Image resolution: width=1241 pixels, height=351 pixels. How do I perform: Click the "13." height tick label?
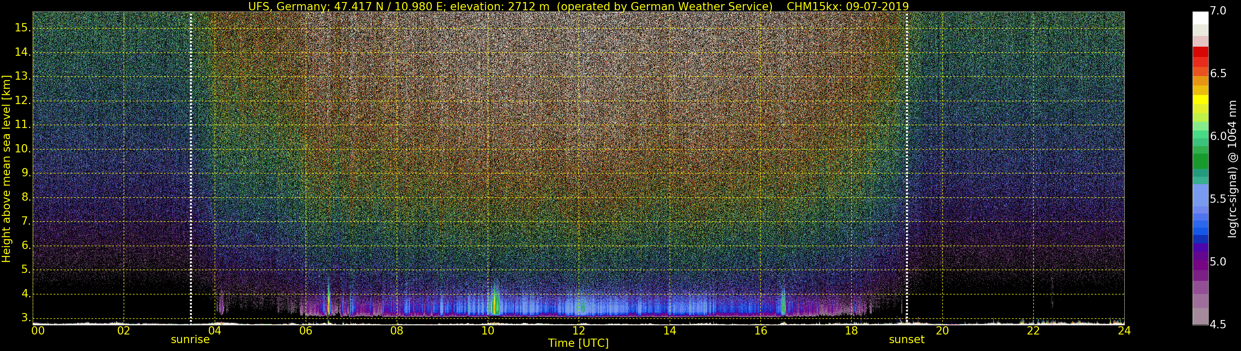(23, 76)
